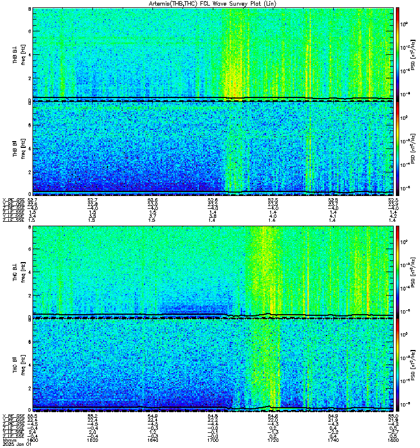Click the 1740 time tick label
The image size is (420, 448).
[x=333, y=440]
